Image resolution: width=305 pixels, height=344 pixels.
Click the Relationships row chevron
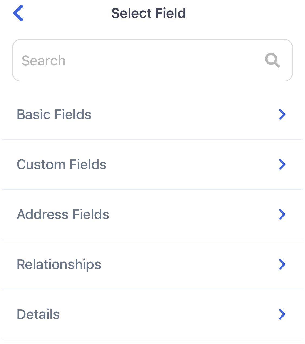pos(282,264)
